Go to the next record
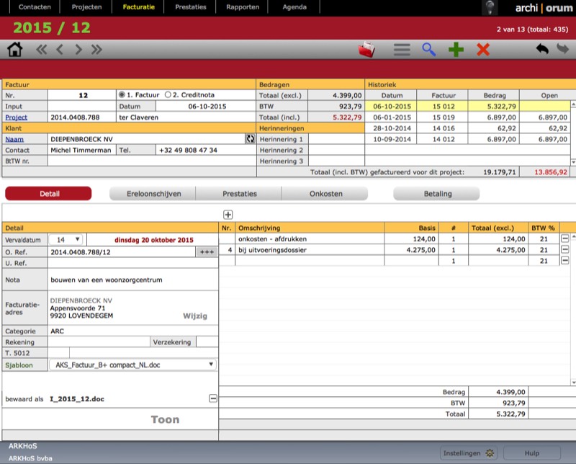Viewport: 576px width, 464px height. (78, 49)
